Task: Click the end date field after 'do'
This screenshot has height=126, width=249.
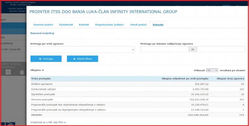Action: (x=221, y=50)
